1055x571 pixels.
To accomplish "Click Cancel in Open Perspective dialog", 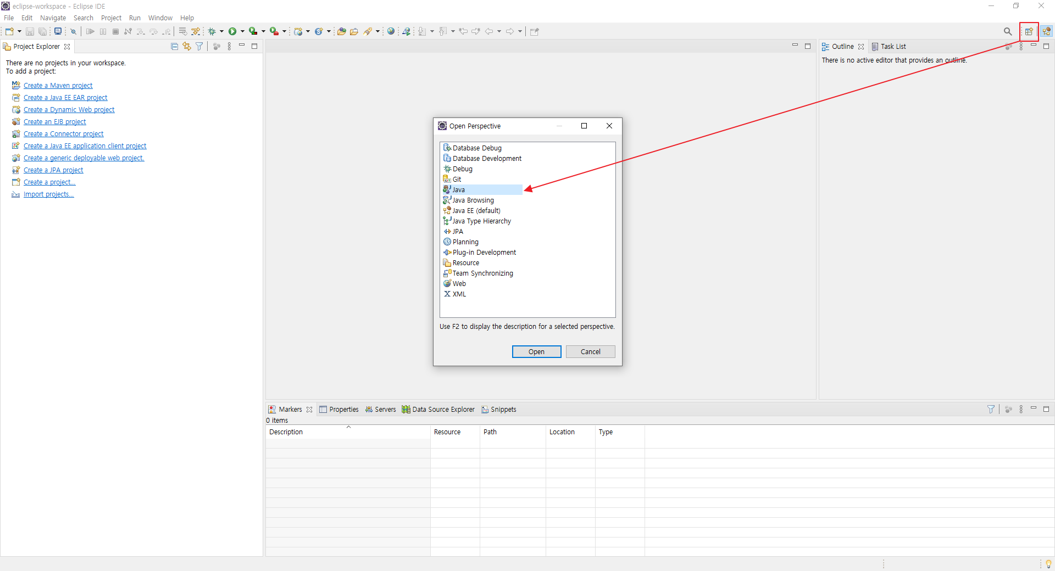I will coord(591,351).
